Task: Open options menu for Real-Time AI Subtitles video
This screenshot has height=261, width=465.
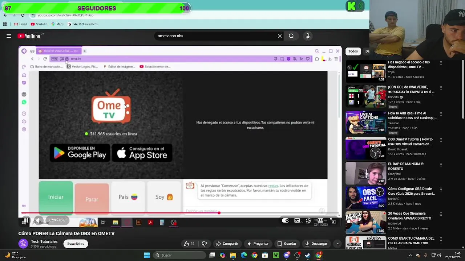Action: pos(441,114)
